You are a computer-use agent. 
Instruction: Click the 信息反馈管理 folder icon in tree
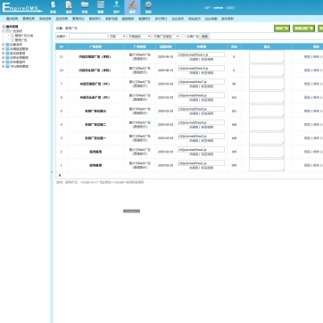click(8, 58)
